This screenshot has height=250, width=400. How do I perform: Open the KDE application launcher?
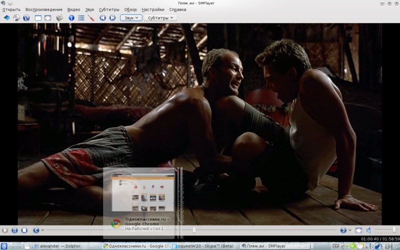point(4,246)
